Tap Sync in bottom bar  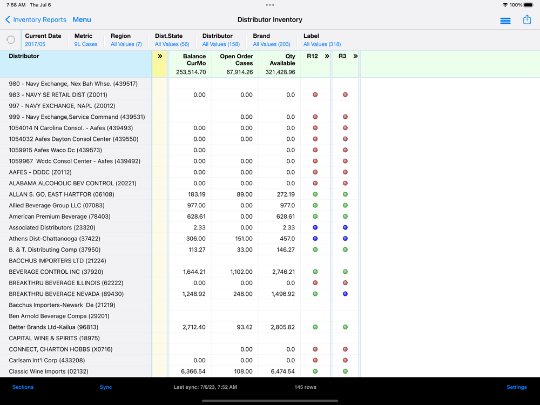click(106, 387)
